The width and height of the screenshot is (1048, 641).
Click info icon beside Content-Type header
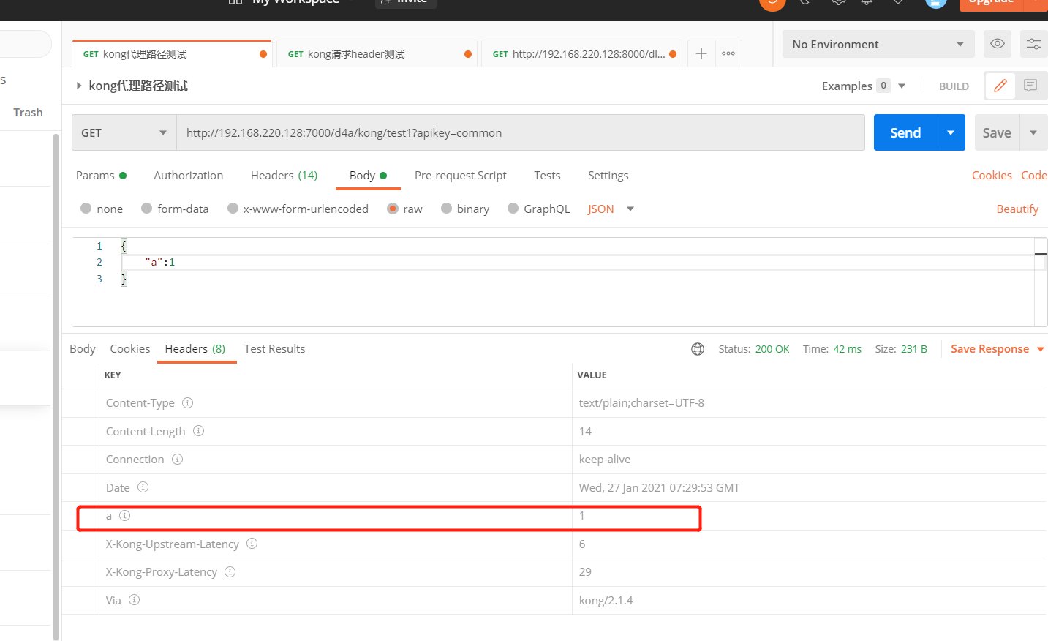tap(187, 402)
